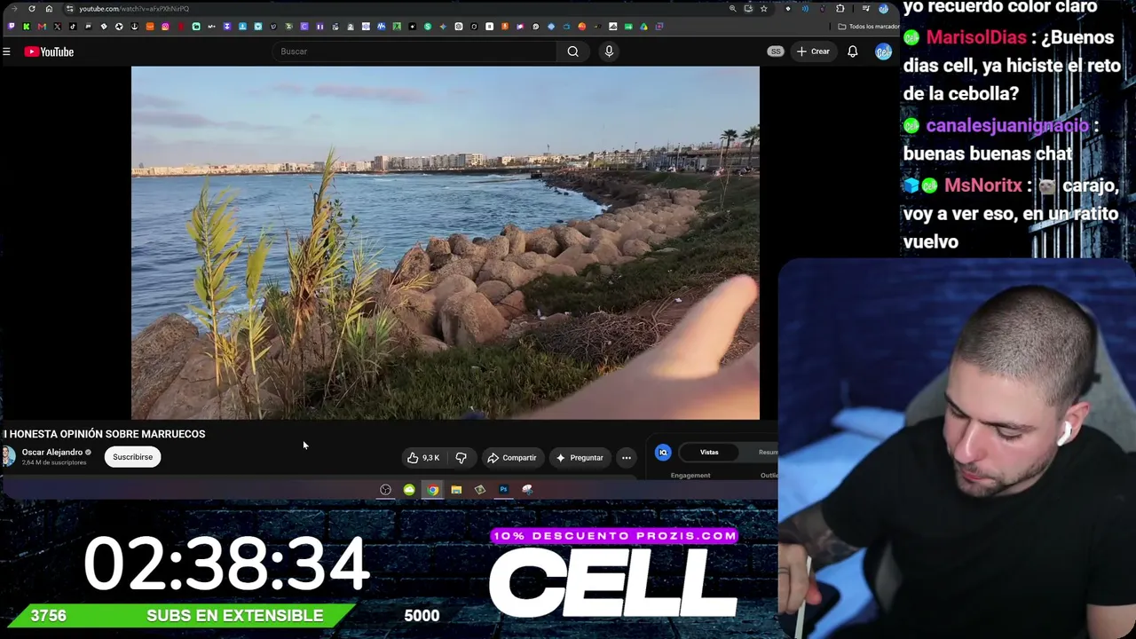Screen dimensions: 1136x639
Task: Like the video with thumbs up
Action: point(423,458)
